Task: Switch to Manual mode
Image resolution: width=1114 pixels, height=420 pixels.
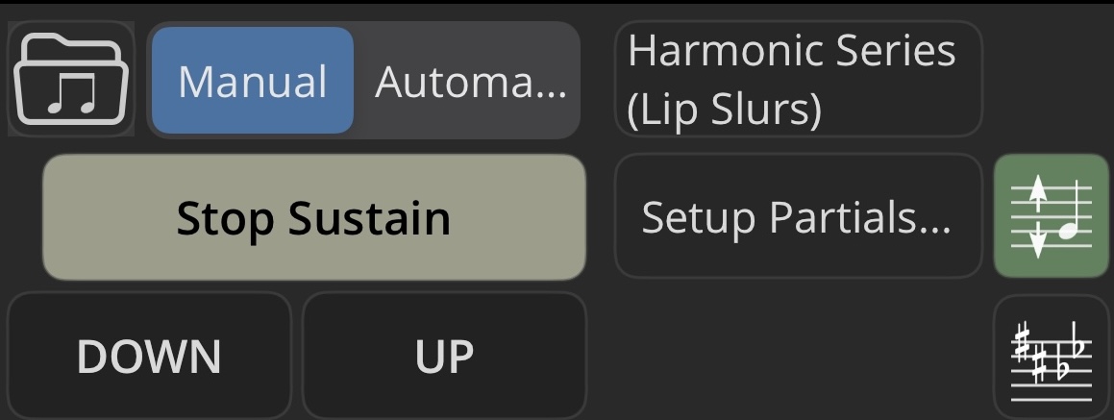Action: coord(253,81)
